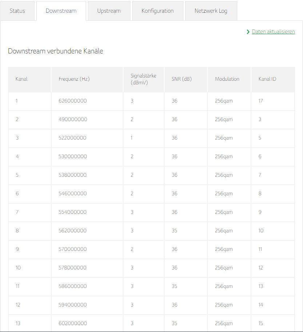Select the 602000000 frequency in row 13
The width and height of the screenshot is (303, 332).
(x=73, y=324)
